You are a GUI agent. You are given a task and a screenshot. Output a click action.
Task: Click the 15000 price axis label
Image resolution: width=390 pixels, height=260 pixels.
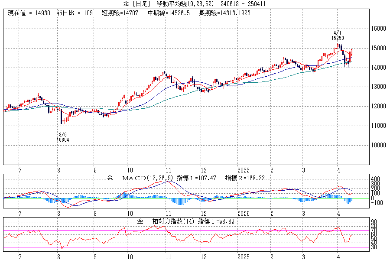(379, 48)
